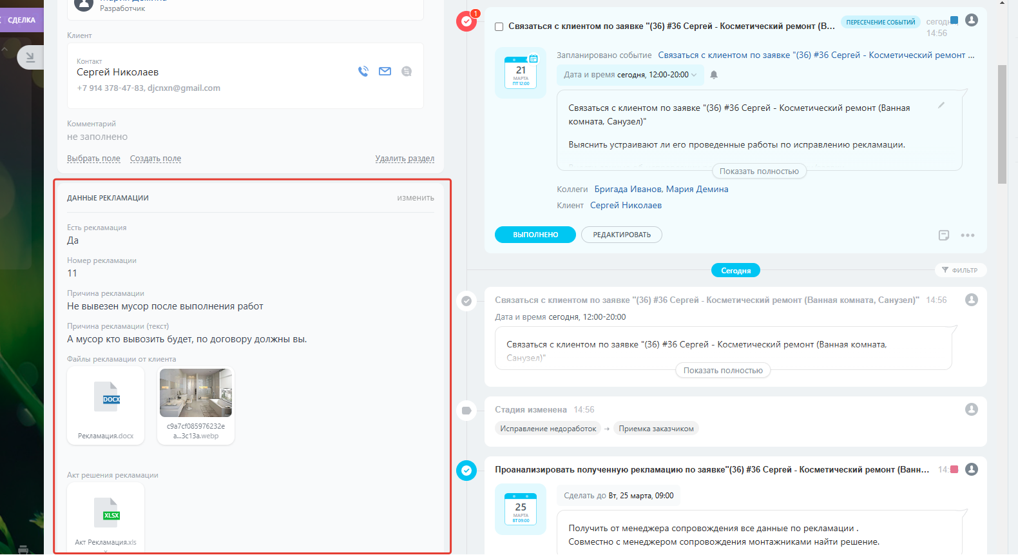1018x555 pixels.
Task: Open the Дата и время сегодня dropdown
Action: click(630, 75)
